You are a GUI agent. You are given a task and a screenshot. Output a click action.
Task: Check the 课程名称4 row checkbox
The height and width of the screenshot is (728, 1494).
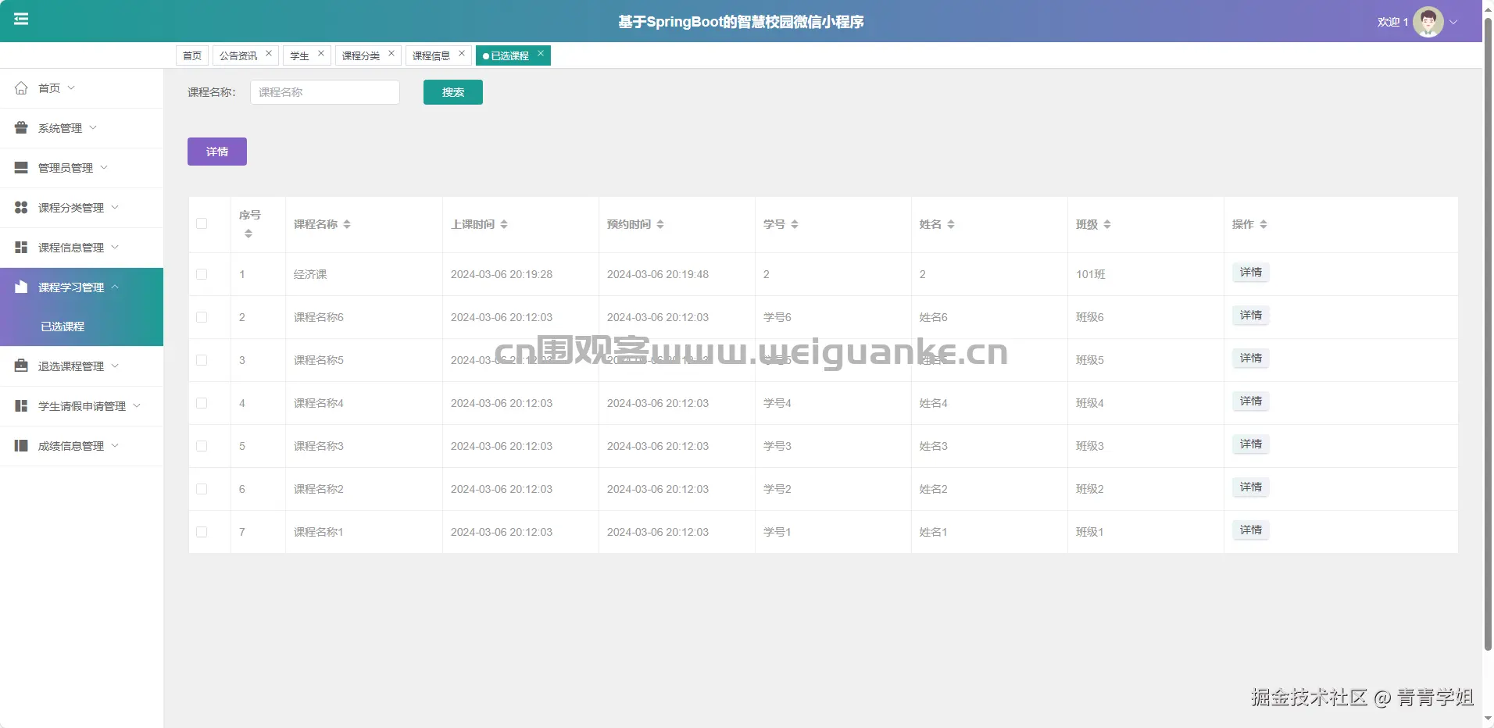[x=202, y=403]
